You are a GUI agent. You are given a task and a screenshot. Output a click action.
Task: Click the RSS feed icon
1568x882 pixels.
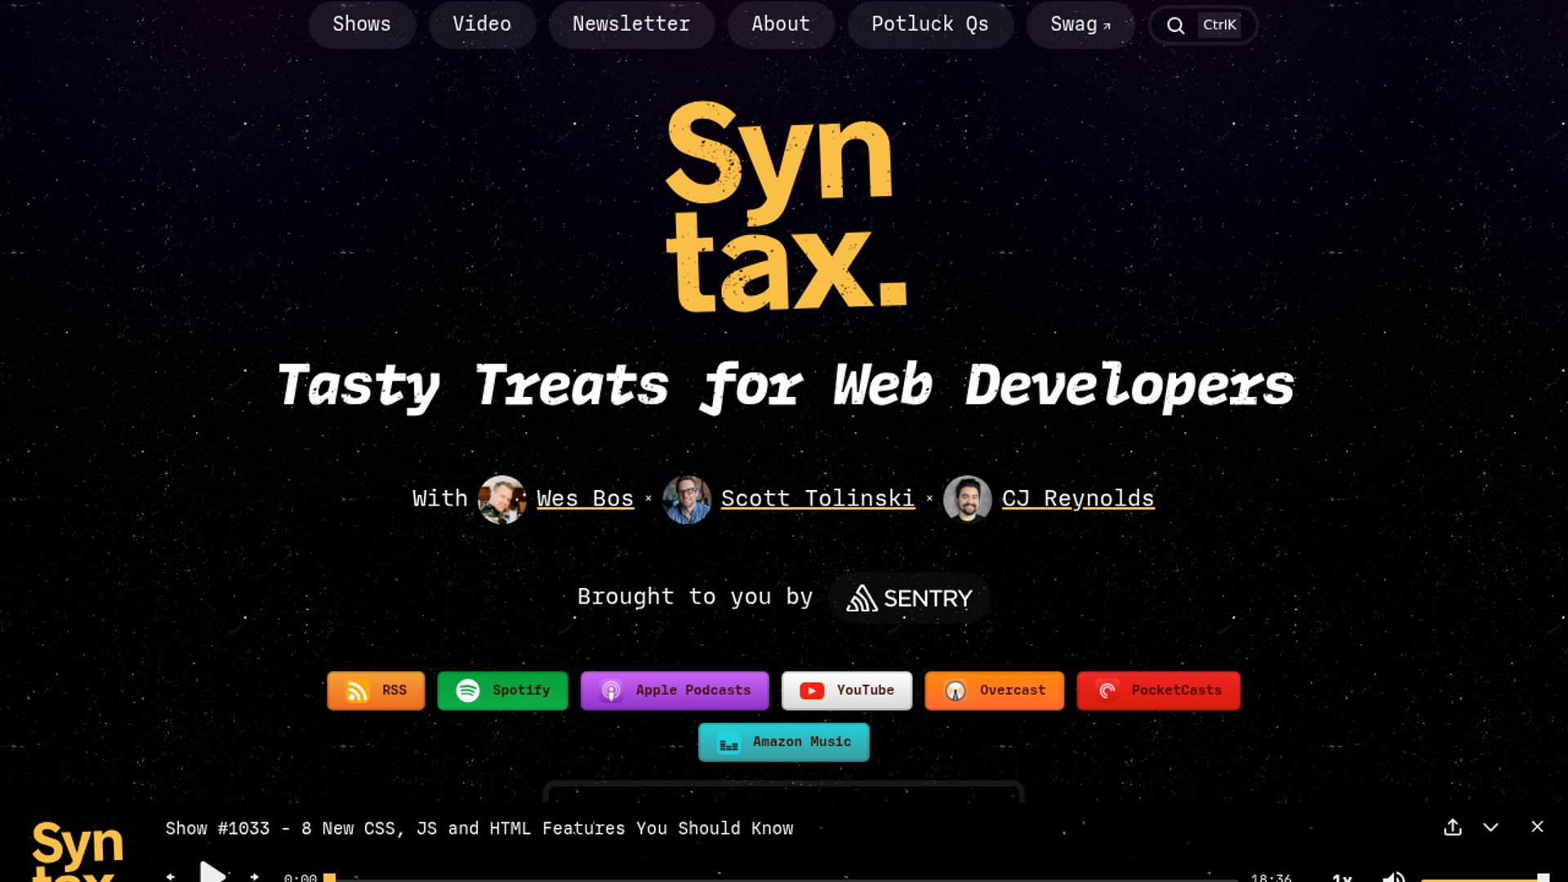click(x=357, y=691)
